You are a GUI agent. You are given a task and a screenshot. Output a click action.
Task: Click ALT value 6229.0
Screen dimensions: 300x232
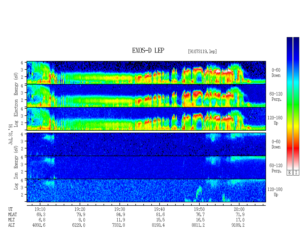pos(79,225)
